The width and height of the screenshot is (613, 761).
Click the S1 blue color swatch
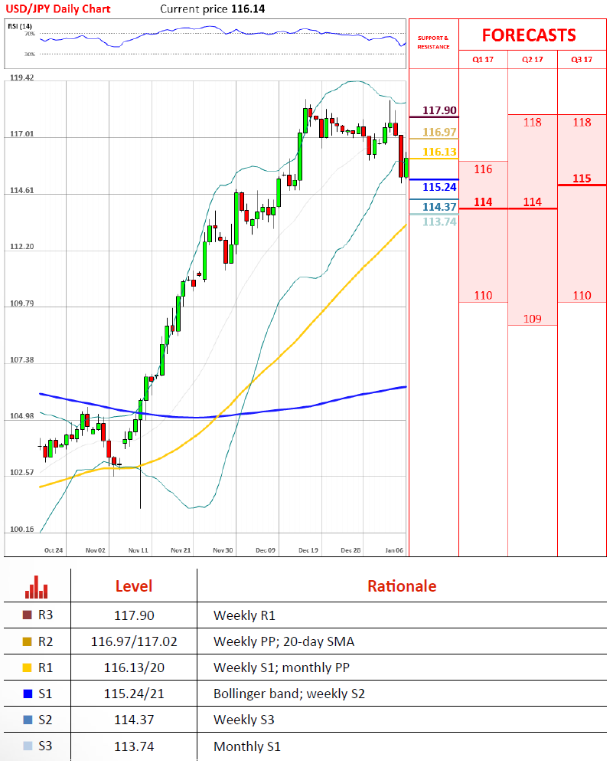point(28,694)
